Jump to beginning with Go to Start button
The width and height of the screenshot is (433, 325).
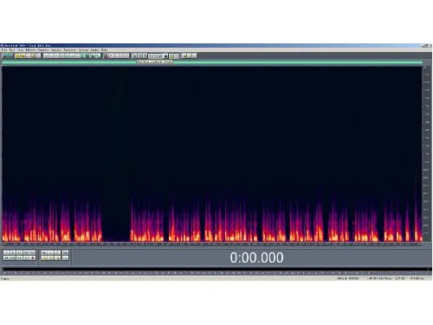tap(6, 257)
